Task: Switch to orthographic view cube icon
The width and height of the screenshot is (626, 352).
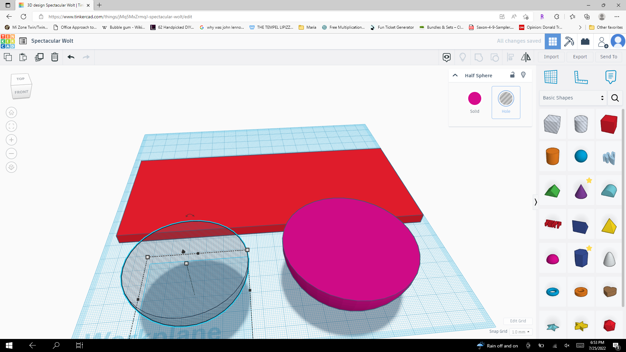Action: pyautogui.click(x=11, y=167)
